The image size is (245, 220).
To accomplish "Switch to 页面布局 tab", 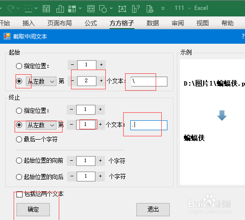I will [x=60, y=23].
